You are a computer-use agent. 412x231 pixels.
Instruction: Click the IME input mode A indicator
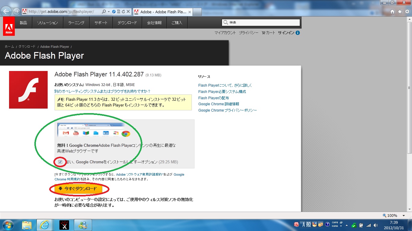(304, 225)
